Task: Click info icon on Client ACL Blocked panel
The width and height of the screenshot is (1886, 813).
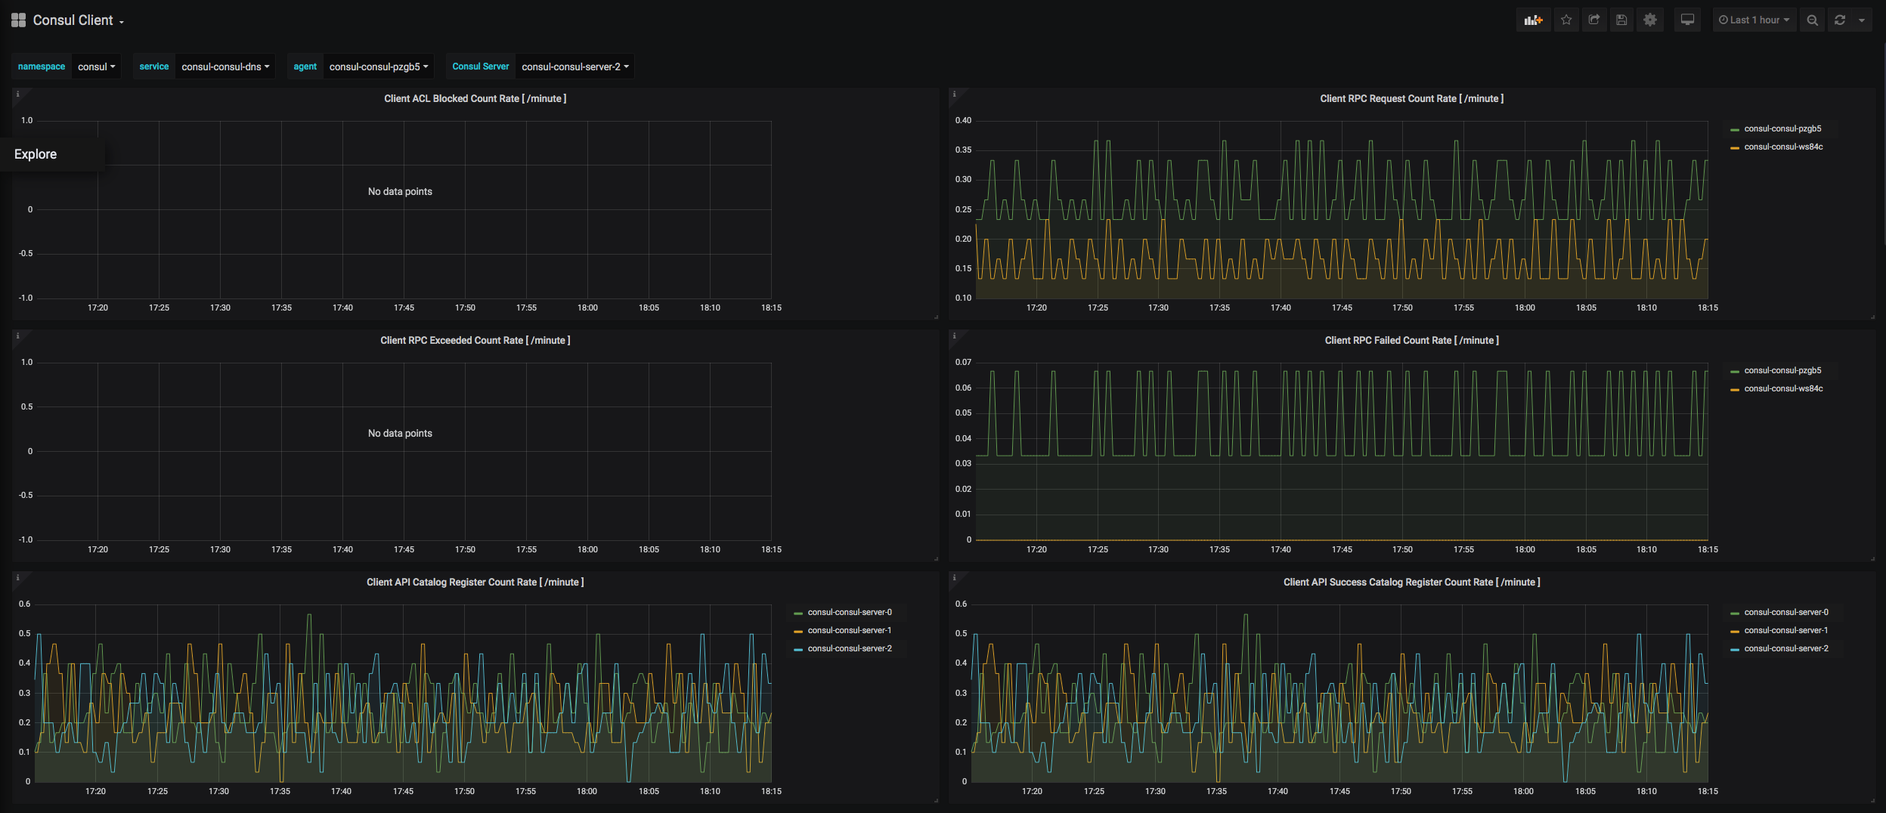Action: (17, 94)
